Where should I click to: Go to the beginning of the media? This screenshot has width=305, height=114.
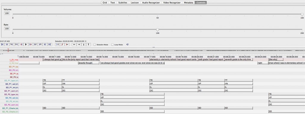tap(2, 44)
